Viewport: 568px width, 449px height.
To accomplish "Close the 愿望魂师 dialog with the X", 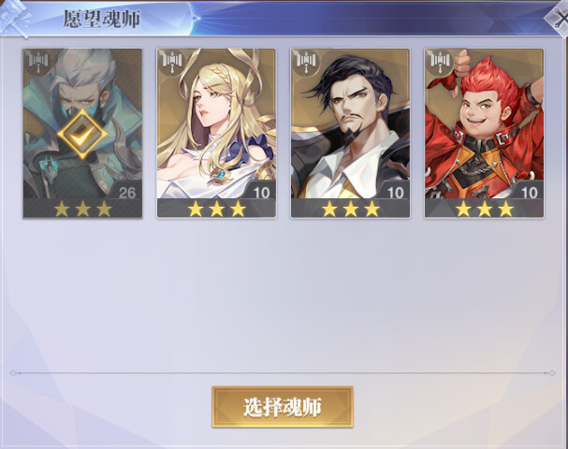I will (560, 20).
